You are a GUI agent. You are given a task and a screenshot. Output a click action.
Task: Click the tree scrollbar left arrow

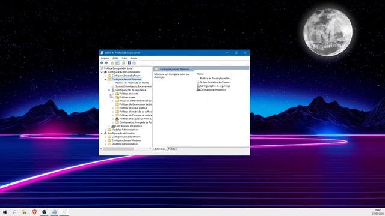101,149
